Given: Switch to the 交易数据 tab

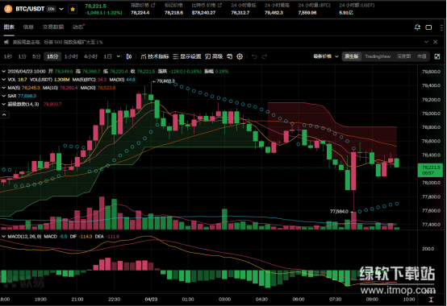Looking at the screenshot, I should tap(53, 27).
